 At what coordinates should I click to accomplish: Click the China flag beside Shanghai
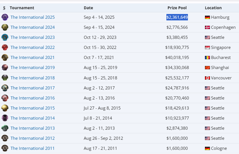(x=207, y=68)
